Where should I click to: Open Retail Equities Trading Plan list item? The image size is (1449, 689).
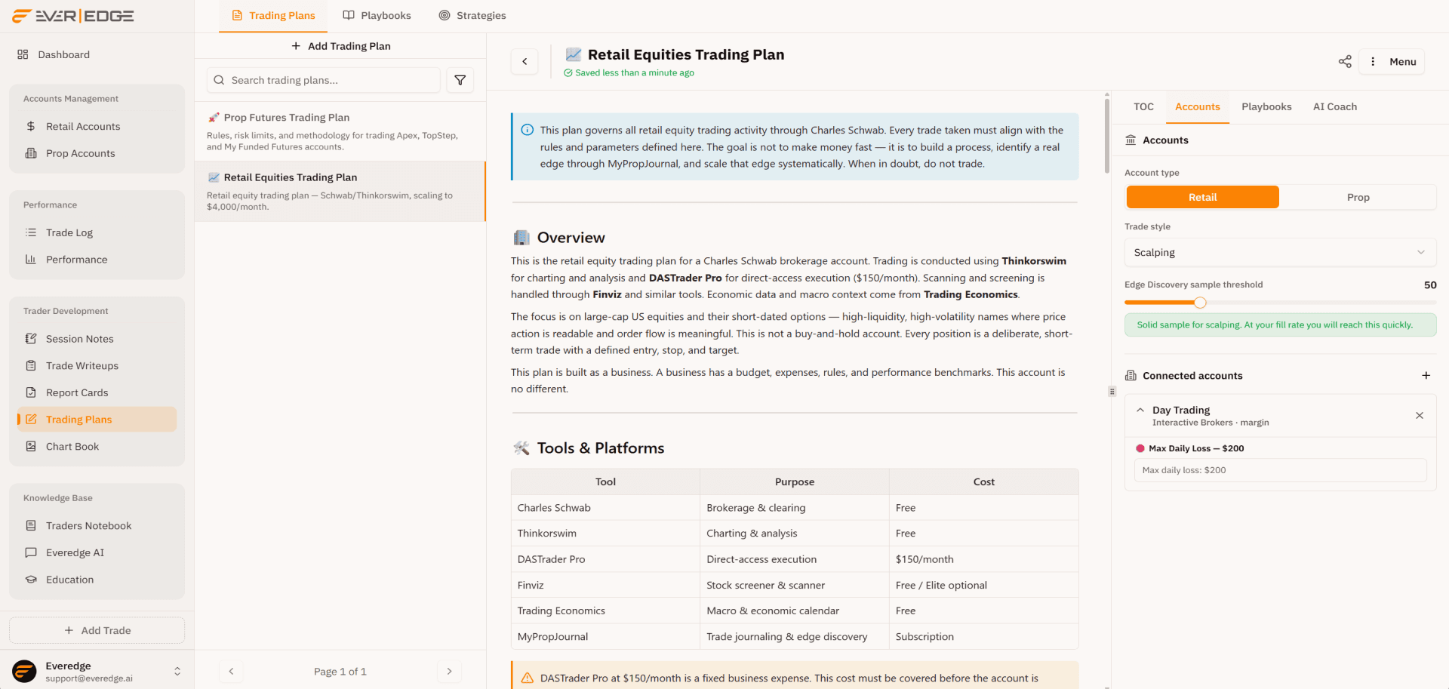point(340,191)
